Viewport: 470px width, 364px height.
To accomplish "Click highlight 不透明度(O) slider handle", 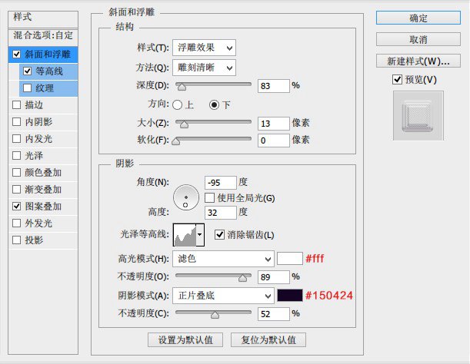I will pos(243,278).
